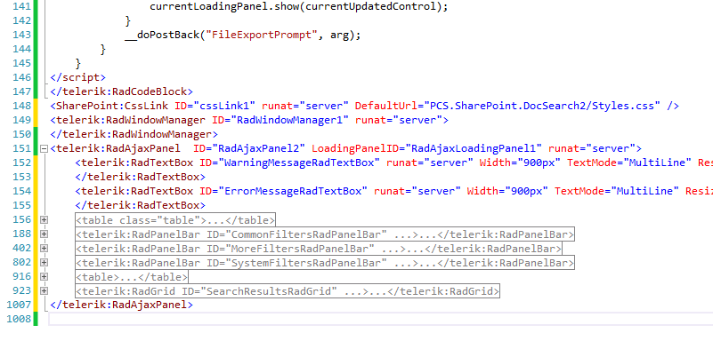The height and width of the screenshot is (349, 713).
Task: Click line number 147
Action: tap(22, 91)
